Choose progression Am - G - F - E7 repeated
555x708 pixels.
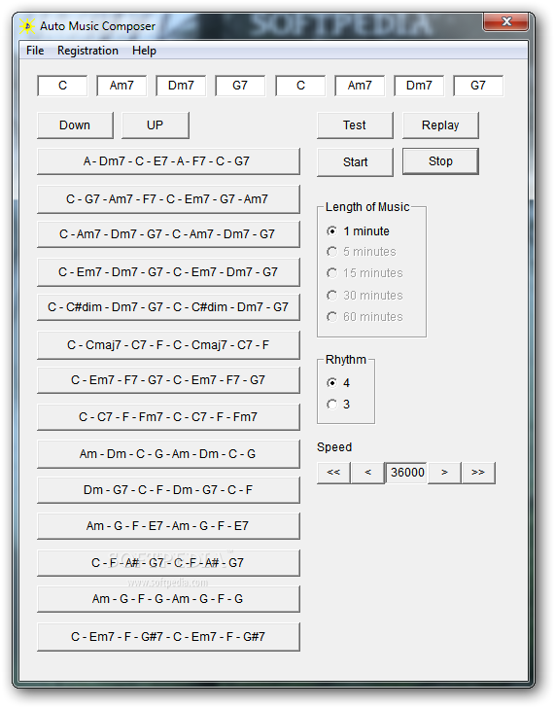click(x=168, y=526)
